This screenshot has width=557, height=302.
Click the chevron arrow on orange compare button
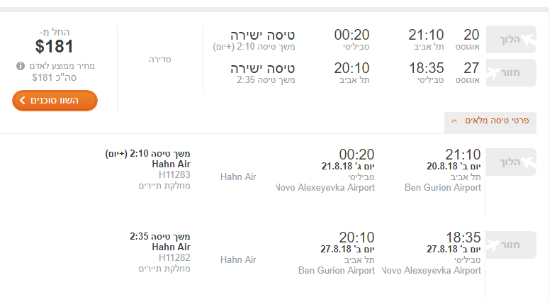point(23,100)
